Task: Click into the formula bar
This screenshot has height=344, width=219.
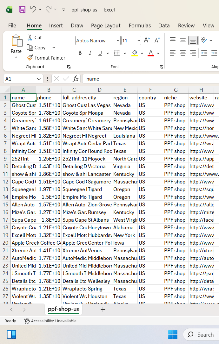Action: coord(151,79)
